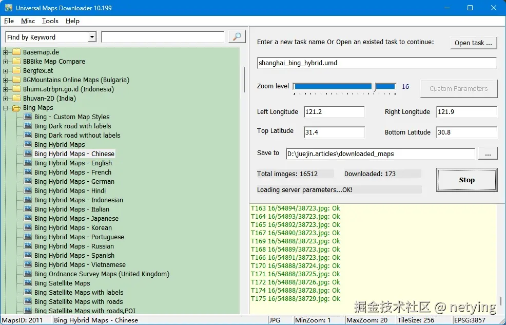Click the EPSG:3857 status bar entry
The height and width of the screenshot is (325, 506).
click(469, 320)
